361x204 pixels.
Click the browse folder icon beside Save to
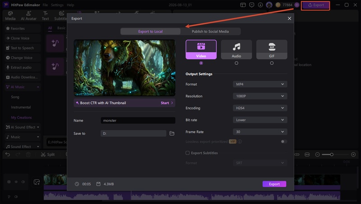172,133
